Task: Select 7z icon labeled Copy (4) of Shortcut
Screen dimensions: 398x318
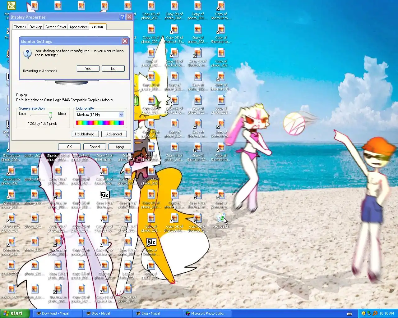Action: (104, 199)
